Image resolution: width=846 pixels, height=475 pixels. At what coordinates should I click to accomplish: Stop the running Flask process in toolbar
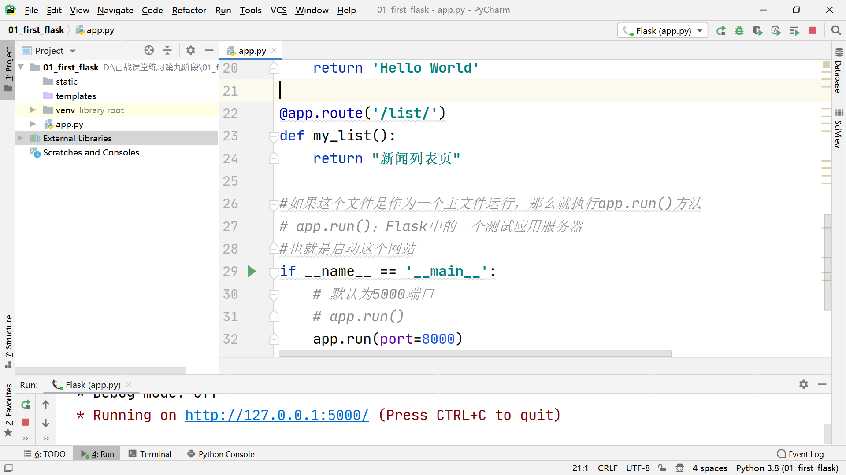[x=813, y=30]
